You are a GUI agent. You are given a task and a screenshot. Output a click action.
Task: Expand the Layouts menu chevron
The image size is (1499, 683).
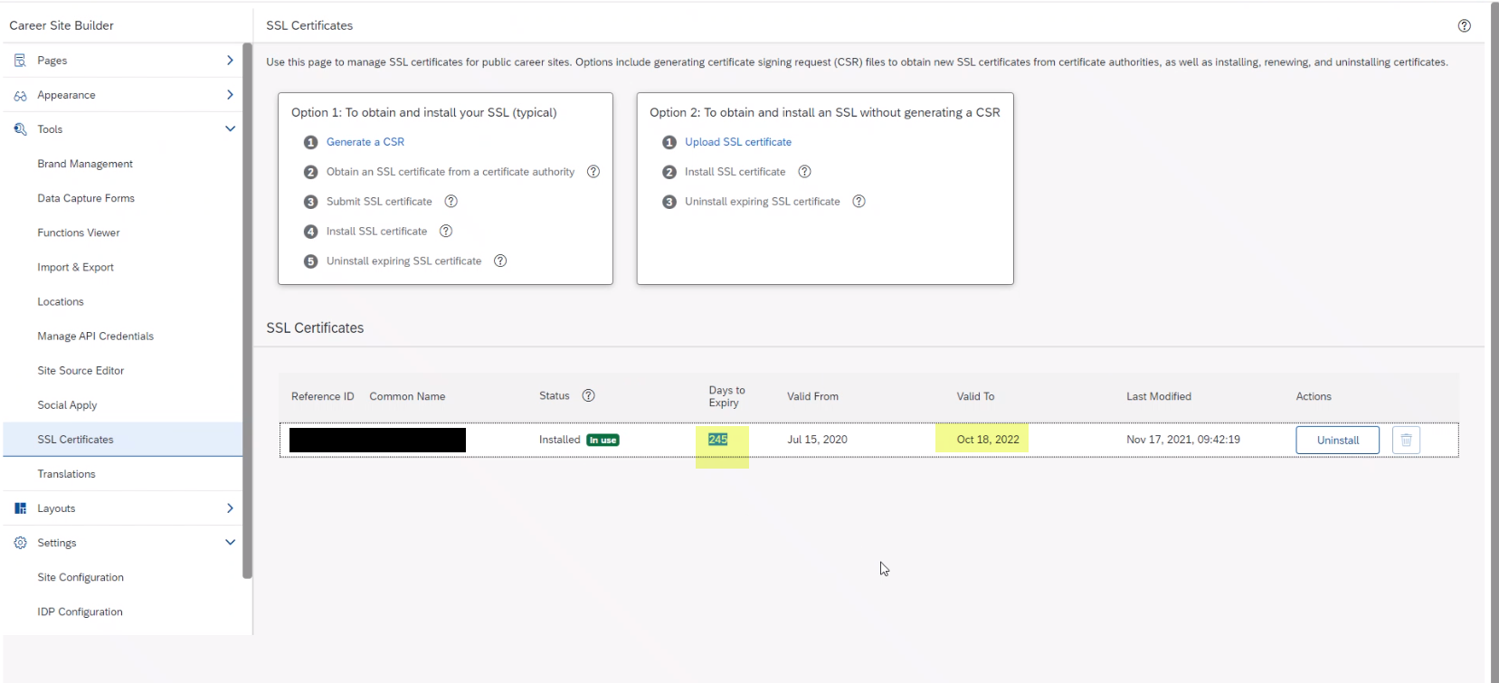(x=230, y=508)
